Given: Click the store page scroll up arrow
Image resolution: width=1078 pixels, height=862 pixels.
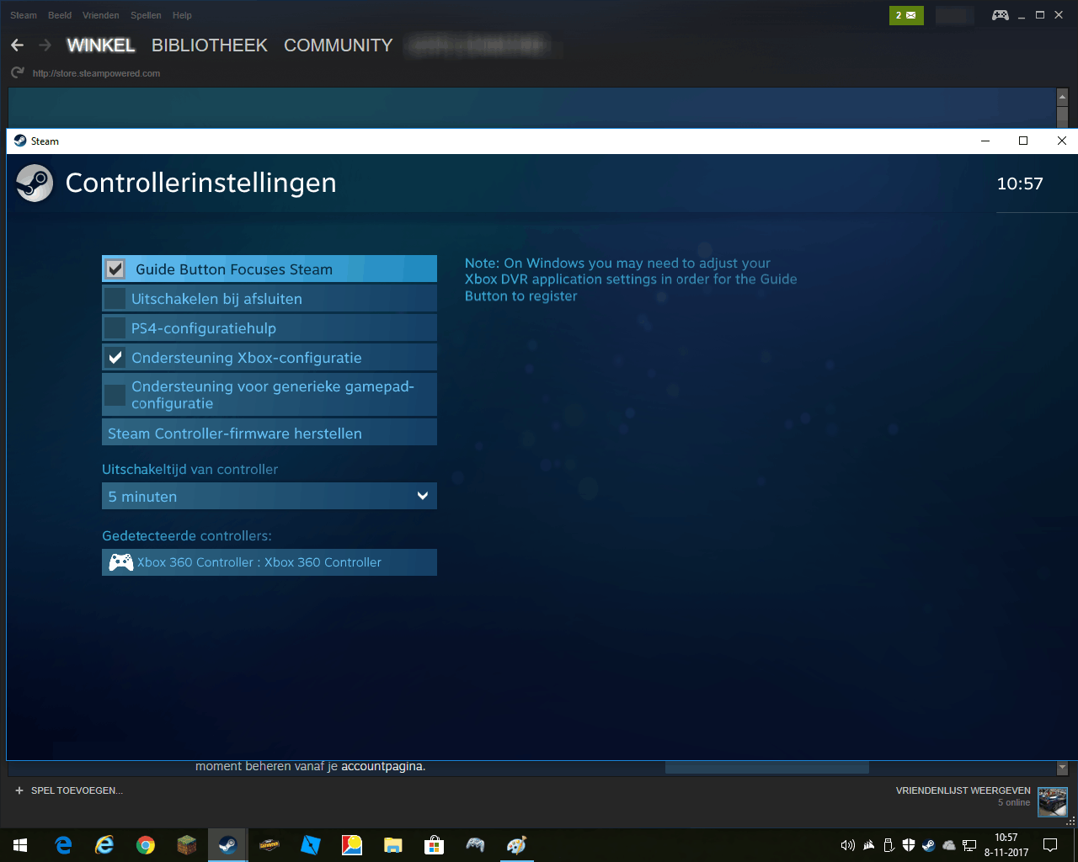Looking at the screenshot, I should 1062,98.
